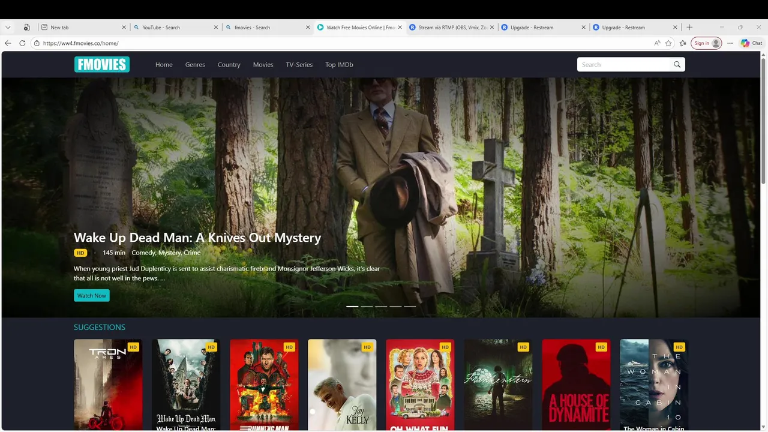Add page to favorites with star icon
This screenshot has width=768, height=432.
tap(668, 43)
